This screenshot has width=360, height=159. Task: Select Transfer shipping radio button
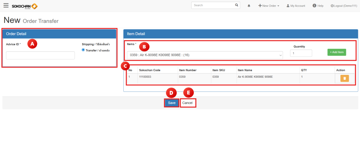coord(83,50)
